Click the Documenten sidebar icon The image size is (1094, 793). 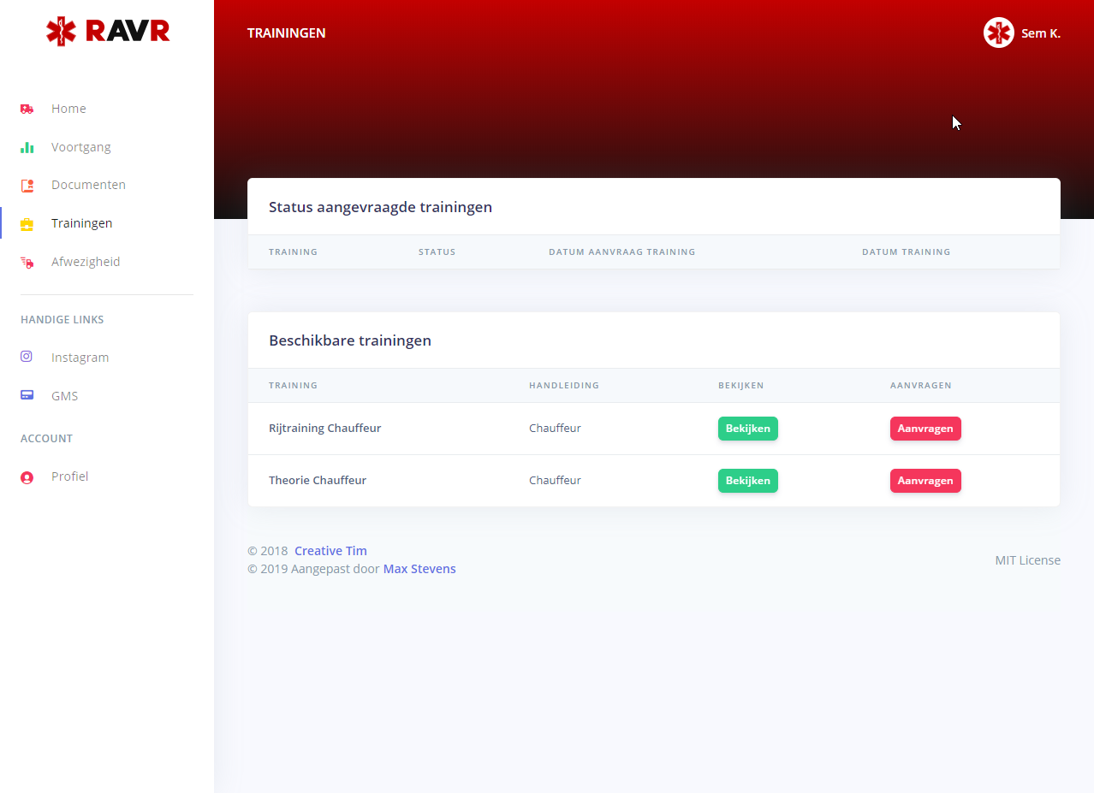27,185
